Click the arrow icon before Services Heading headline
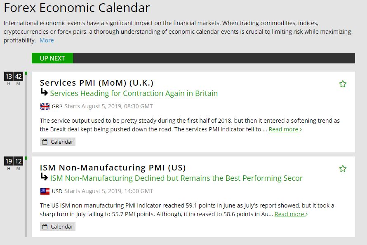This screenshot has width=367, height=245. (x=44, y=92)
